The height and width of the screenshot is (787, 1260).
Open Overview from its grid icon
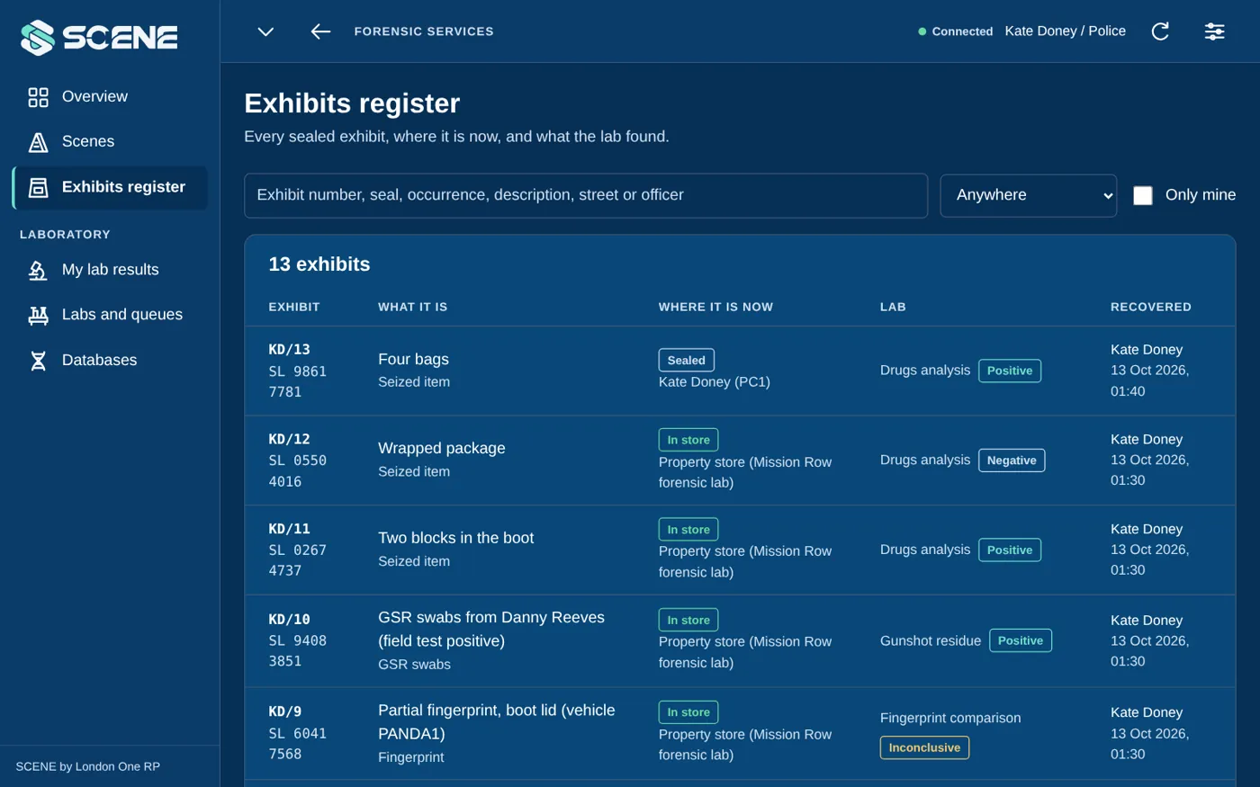38,97
